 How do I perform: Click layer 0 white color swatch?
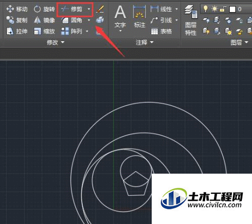(x=232, y=9)
